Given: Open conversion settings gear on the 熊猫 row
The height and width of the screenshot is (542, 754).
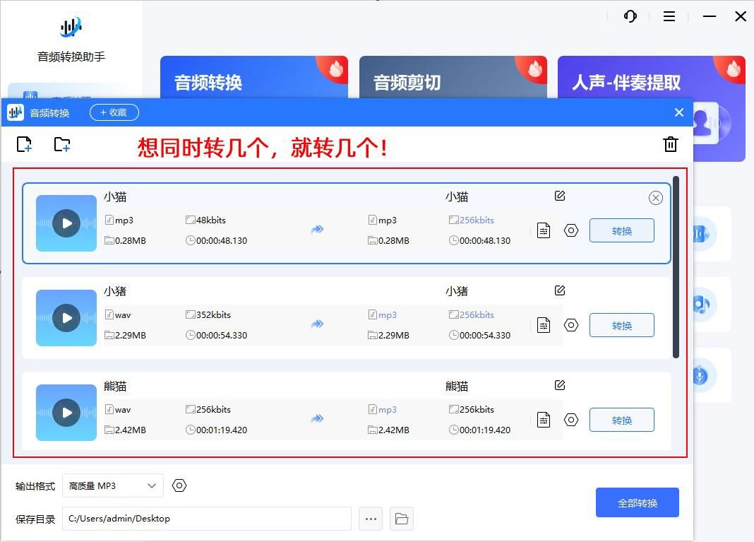Looking at the screenshot, I should (571, 420).
